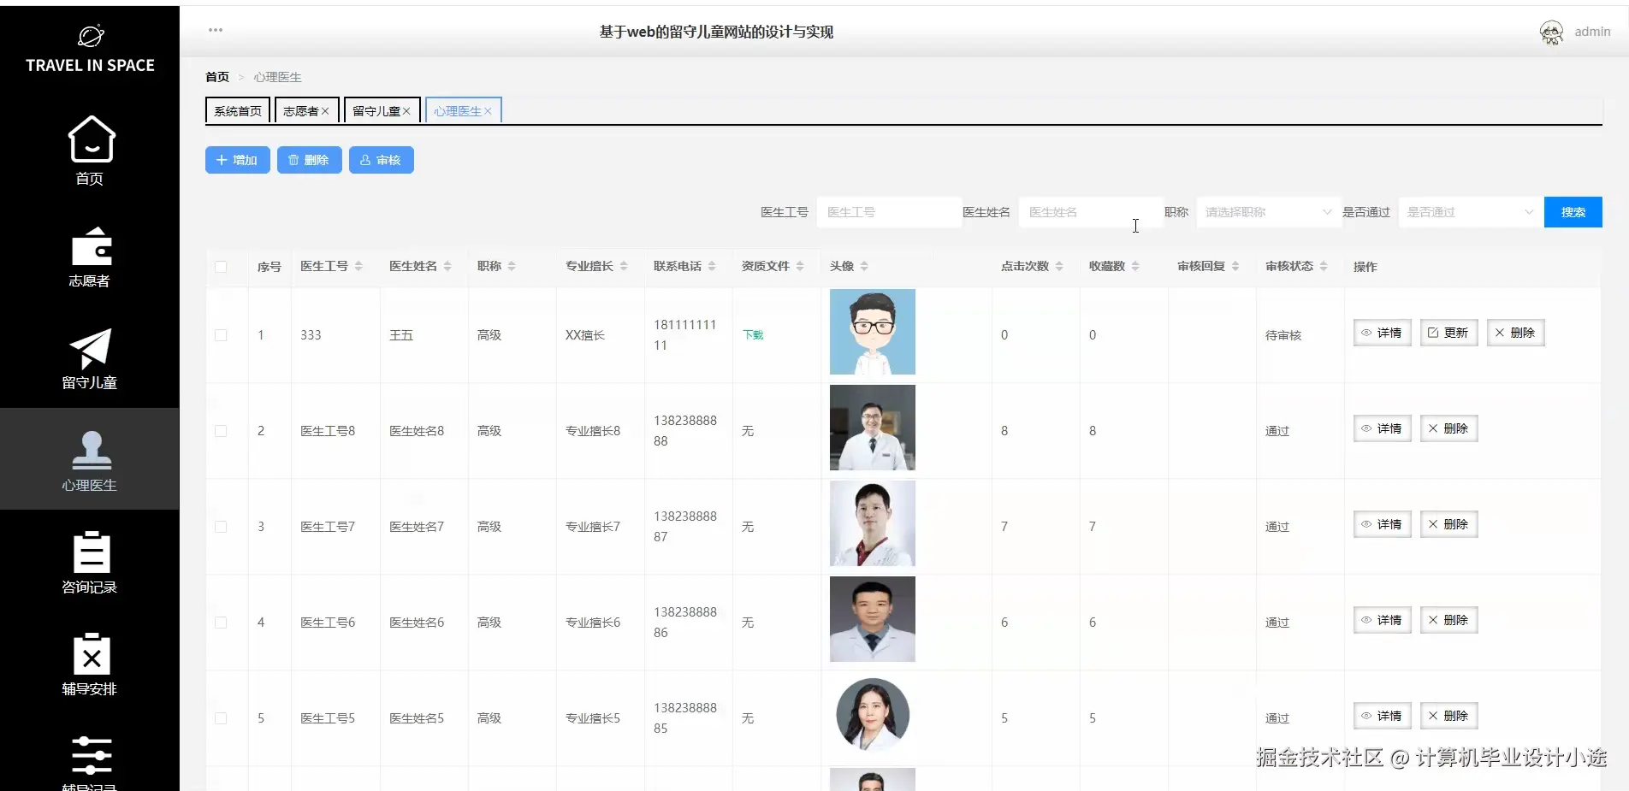
Task: Open the 辅导安排 clipboard-X icon
Action: pos(92,654)
